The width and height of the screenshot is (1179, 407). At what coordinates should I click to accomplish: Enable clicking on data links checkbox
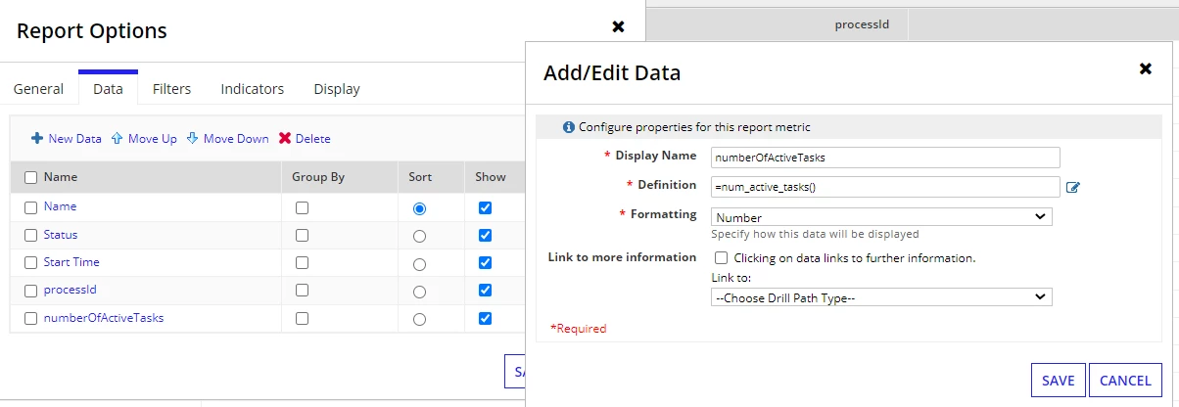click(721, 258)
